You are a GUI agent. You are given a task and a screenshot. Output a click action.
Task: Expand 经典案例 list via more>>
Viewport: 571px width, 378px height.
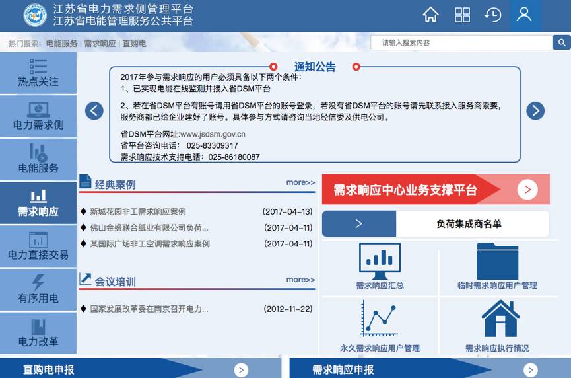300,182
